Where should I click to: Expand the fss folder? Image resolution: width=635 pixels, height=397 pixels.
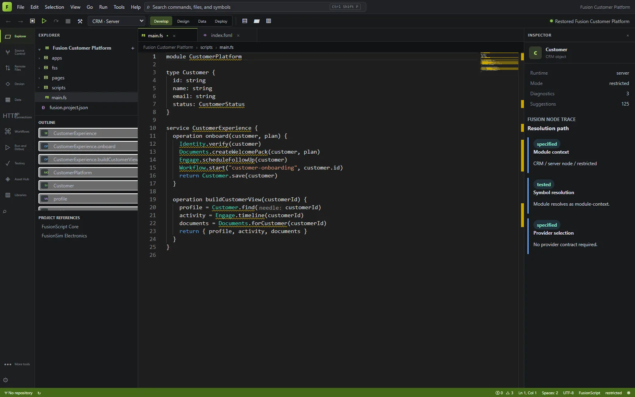point(39,68)
